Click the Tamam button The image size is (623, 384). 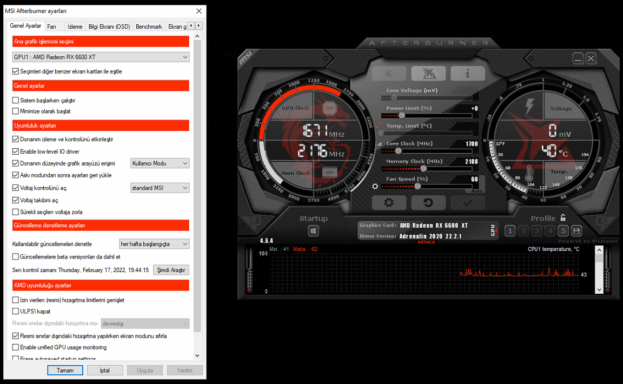click(x=65, y=370)
